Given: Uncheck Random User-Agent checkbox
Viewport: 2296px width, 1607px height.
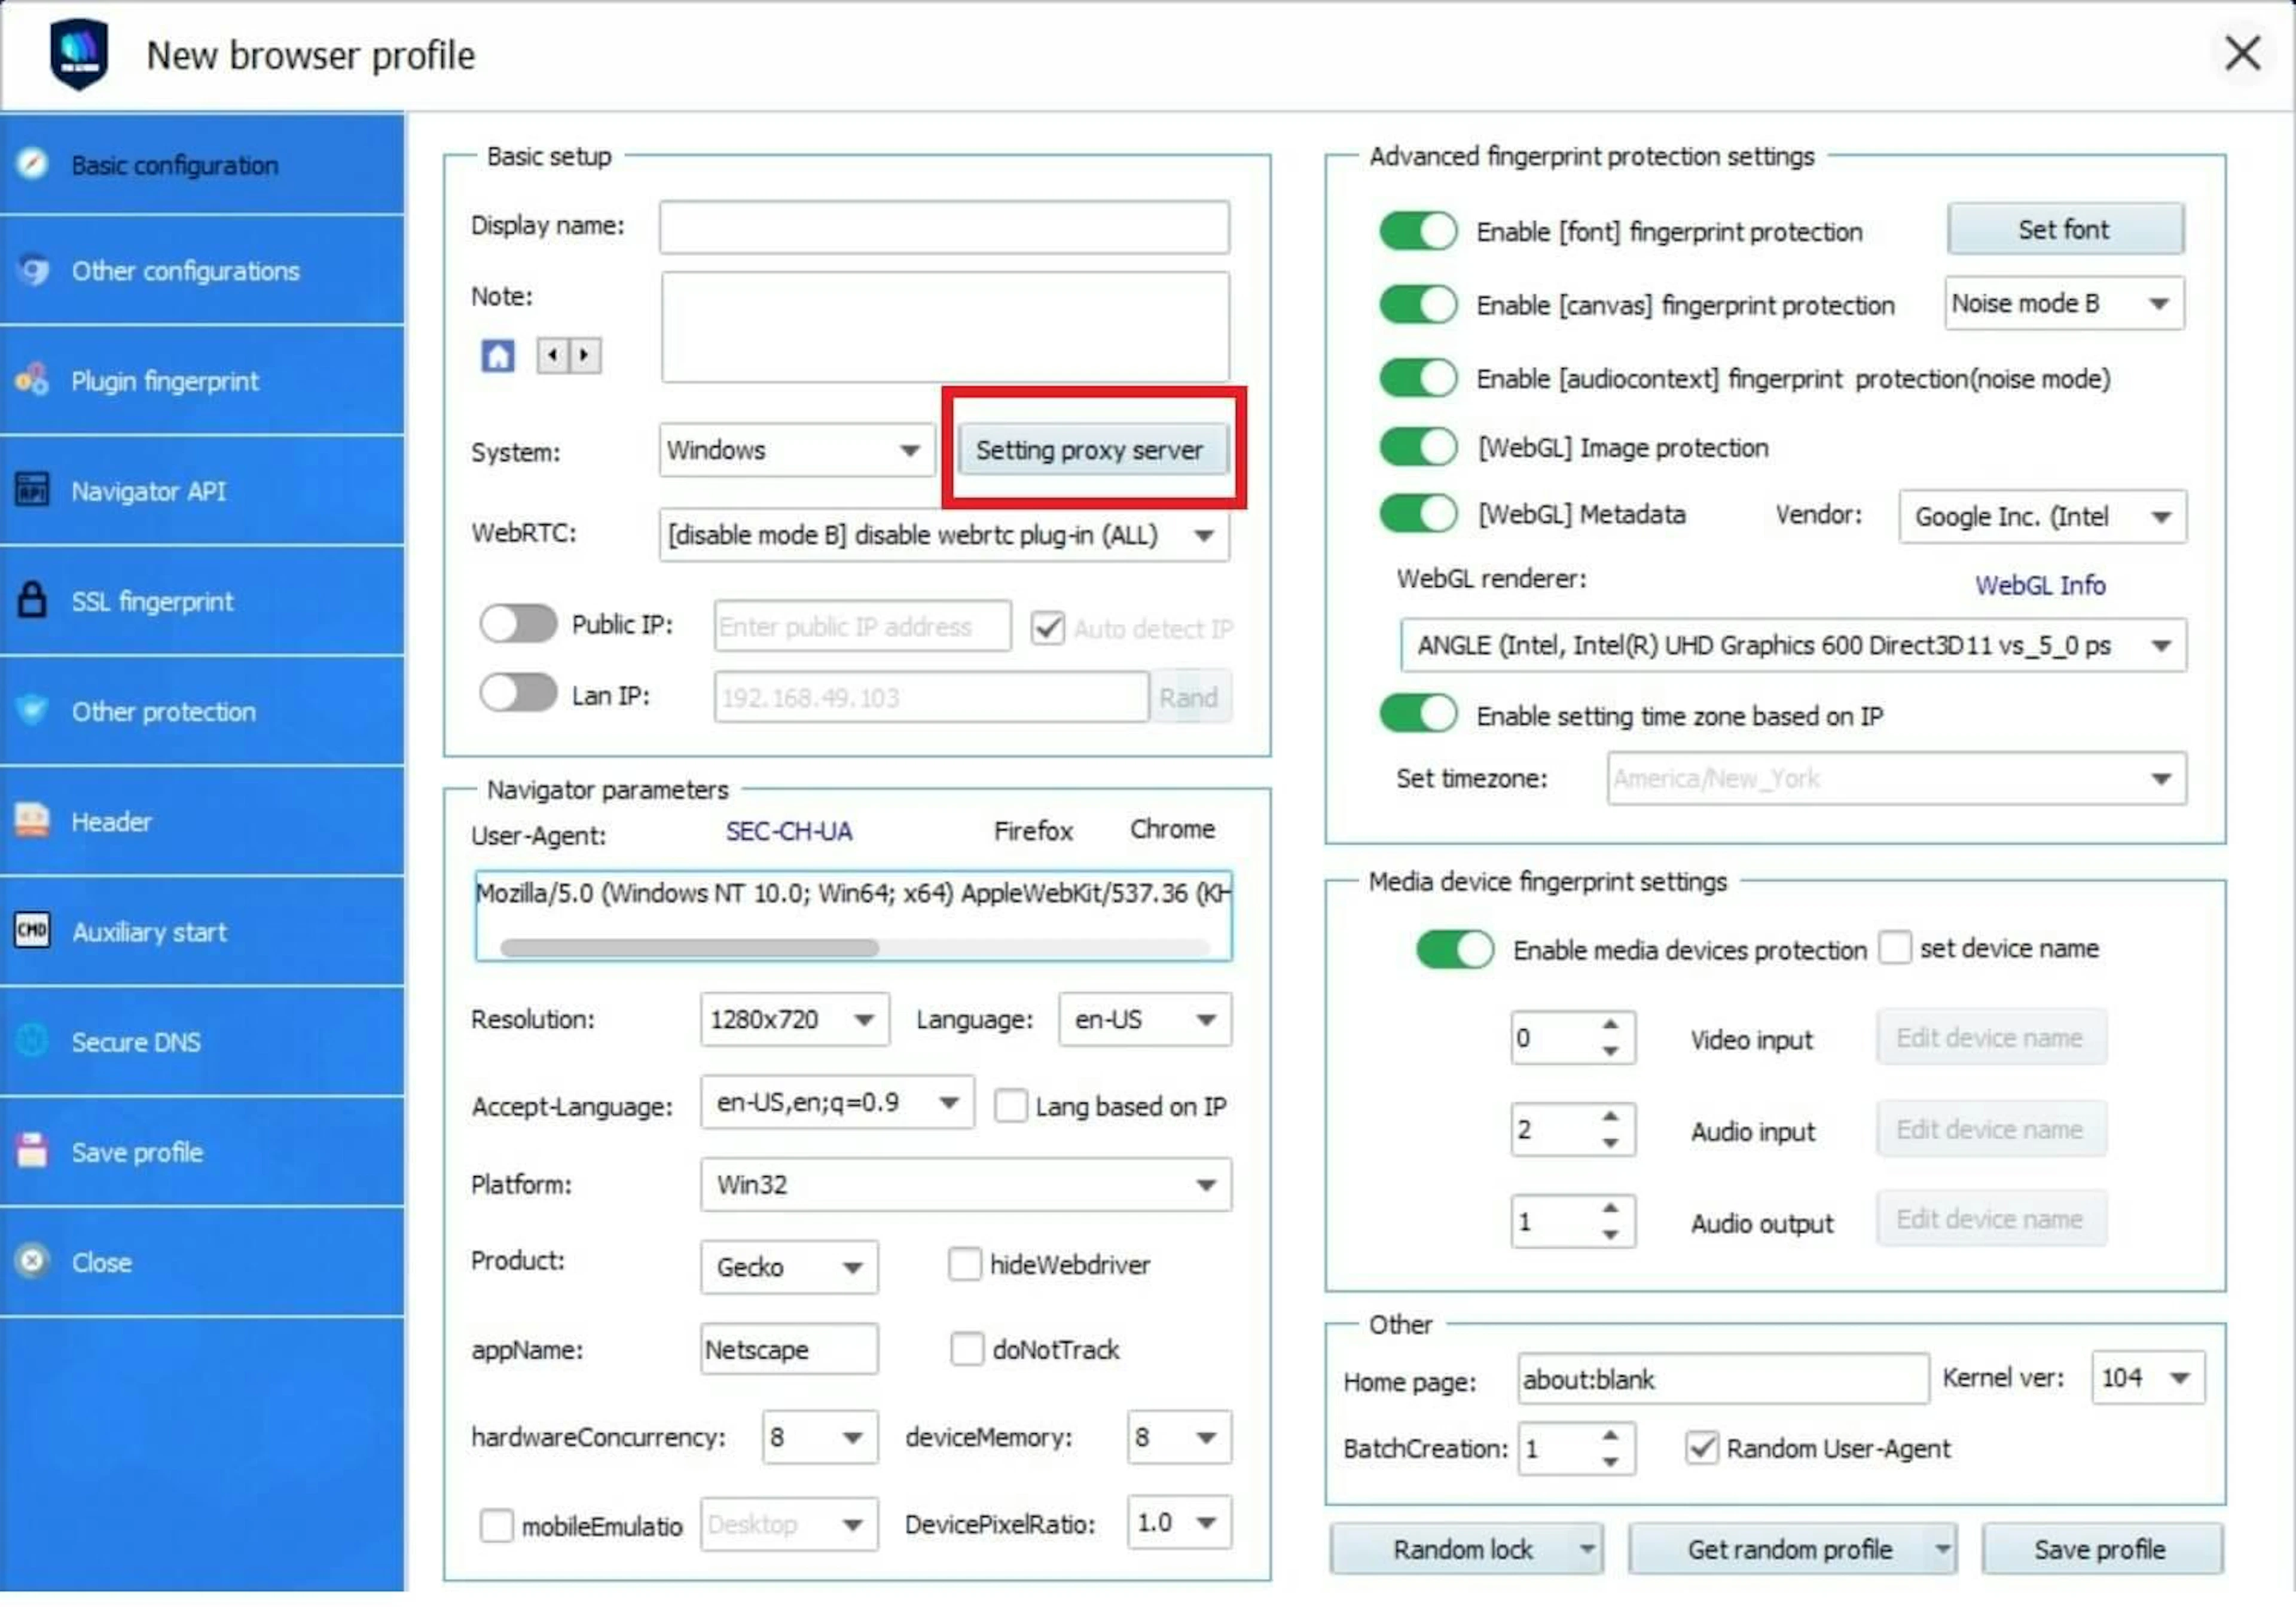Looking at the screenshot, I should click(1701, 1447).
